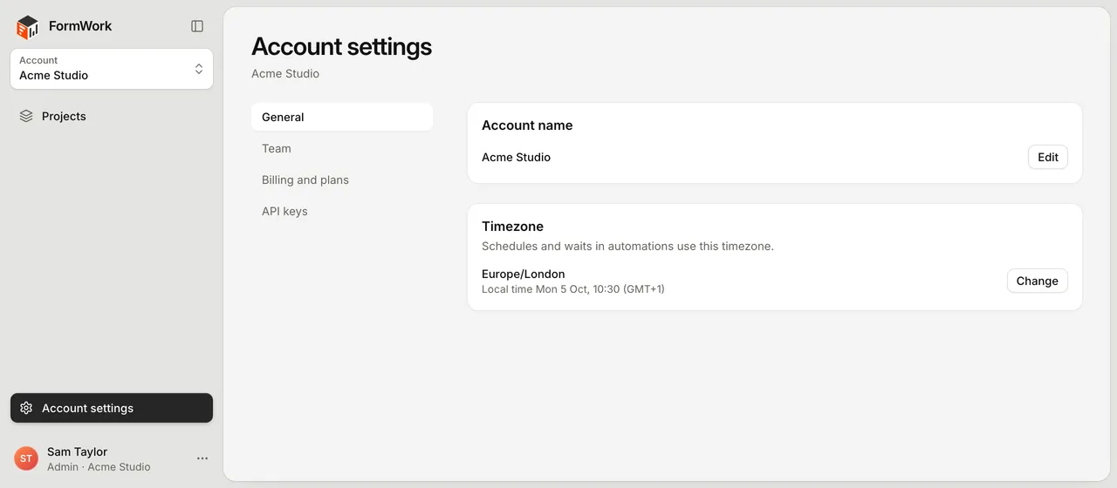Click the Sam Taylor user name

pos(78,451)
